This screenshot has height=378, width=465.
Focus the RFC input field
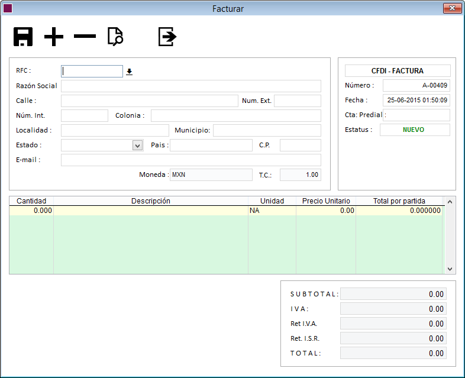pos(92,72)
